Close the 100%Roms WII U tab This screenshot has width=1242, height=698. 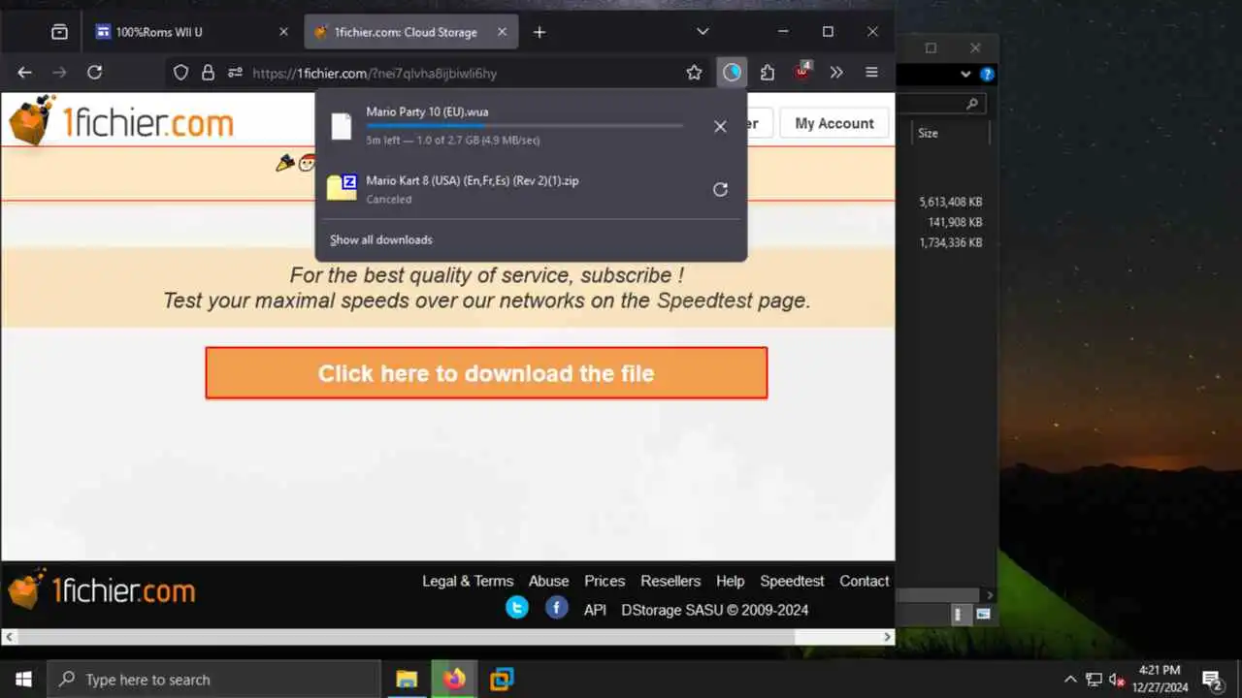tap(283, 32)
